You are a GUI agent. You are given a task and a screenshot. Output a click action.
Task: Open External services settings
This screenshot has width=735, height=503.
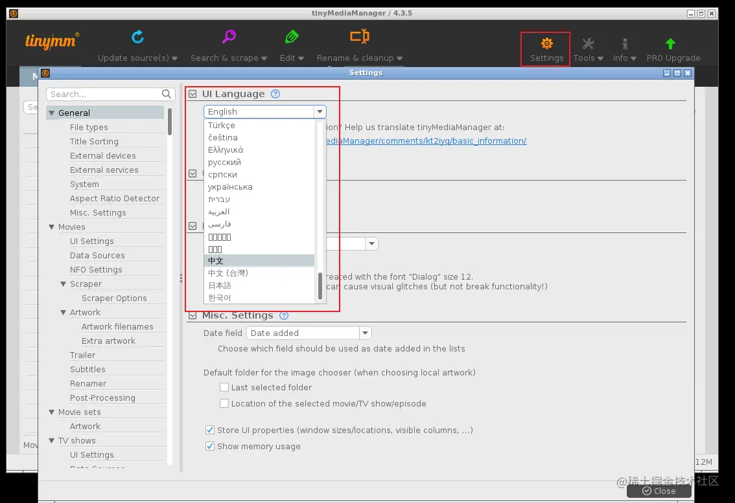click(x=104, y=170)
